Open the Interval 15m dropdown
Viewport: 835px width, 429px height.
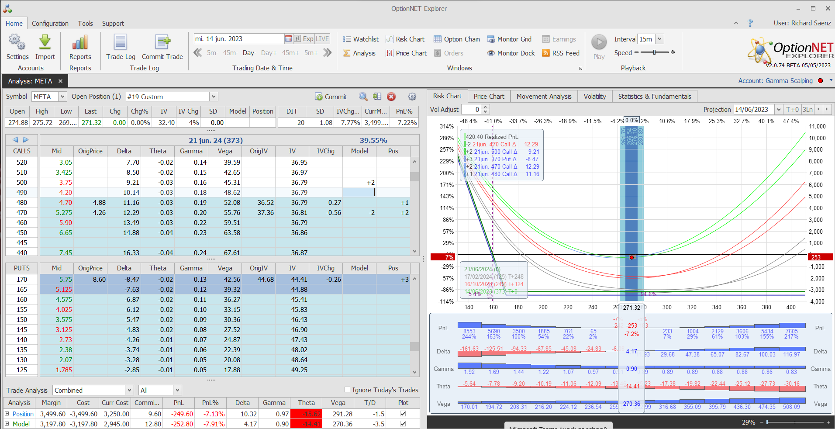(660, 39)
